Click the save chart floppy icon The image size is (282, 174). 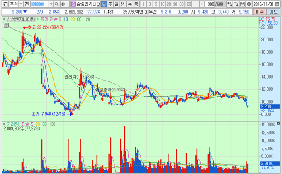[x=243, y=4]
